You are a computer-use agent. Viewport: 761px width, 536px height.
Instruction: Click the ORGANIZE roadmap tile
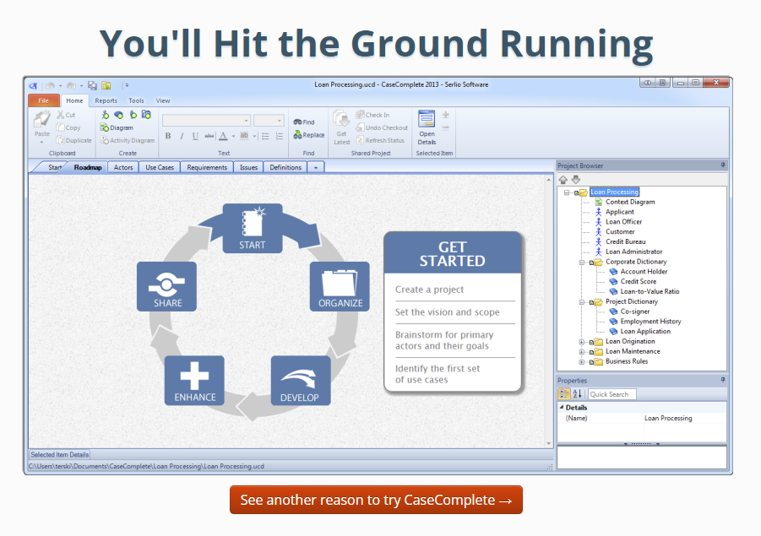[x=340, y=286]
